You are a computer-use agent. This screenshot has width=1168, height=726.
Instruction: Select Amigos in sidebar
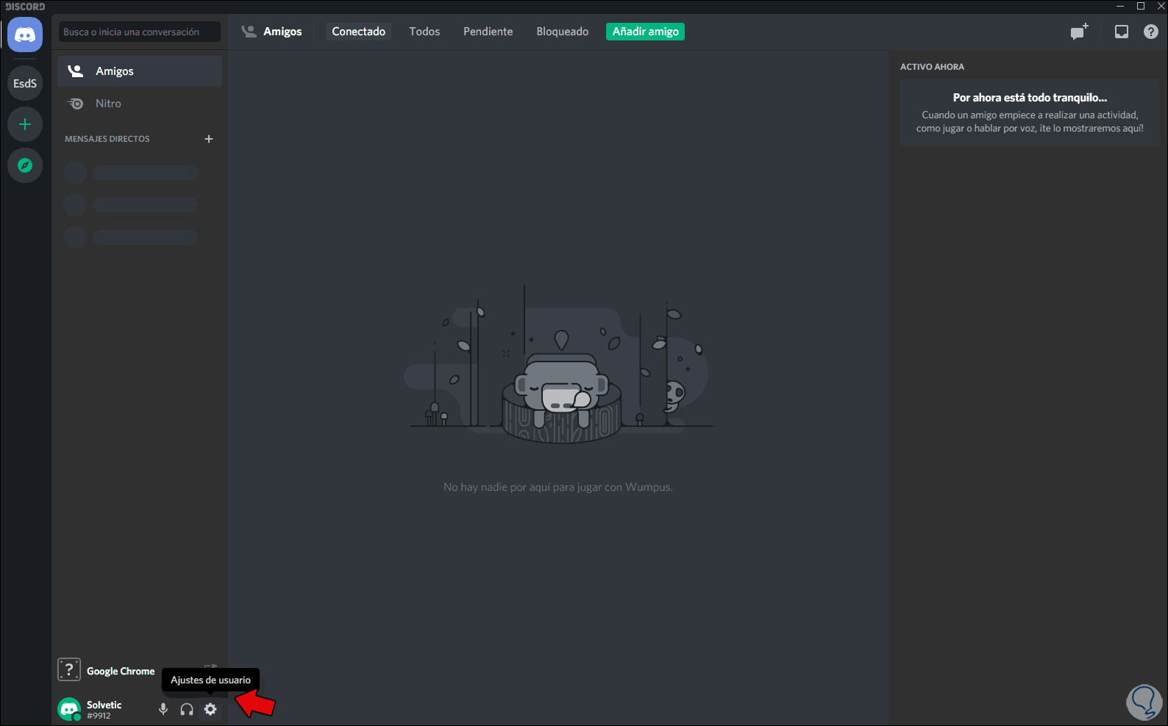[x=140, y=71]
